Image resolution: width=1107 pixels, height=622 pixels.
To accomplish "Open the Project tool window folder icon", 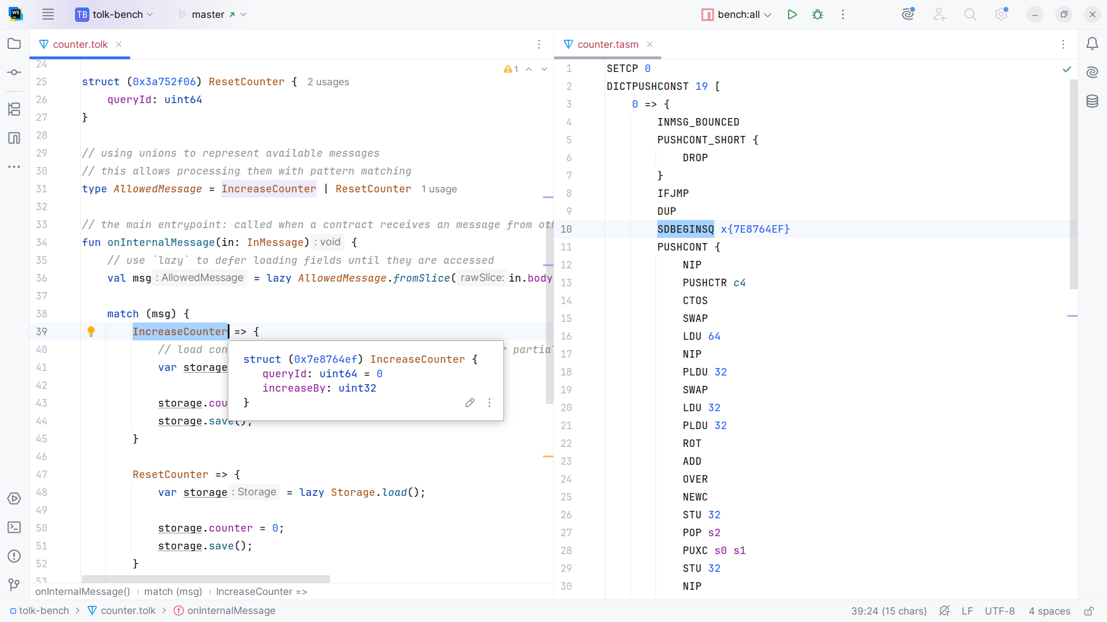I will [14, 44].
